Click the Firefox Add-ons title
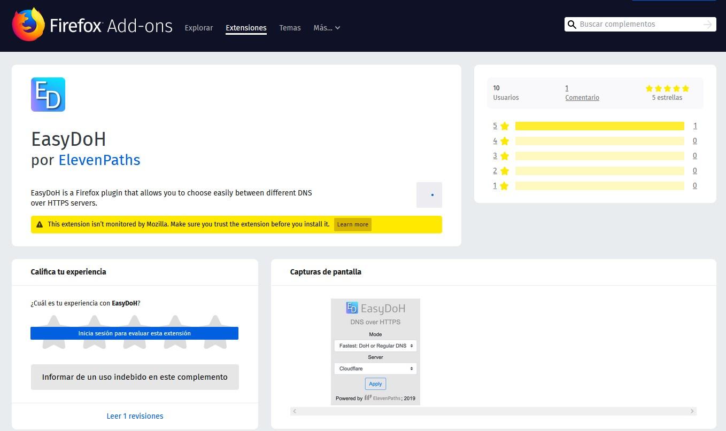The image size is (726, 431). coord(111,26)
